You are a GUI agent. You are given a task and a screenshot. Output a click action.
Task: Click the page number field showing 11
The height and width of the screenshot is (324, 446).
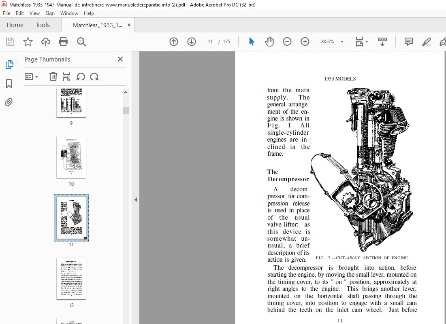(210, 41)
